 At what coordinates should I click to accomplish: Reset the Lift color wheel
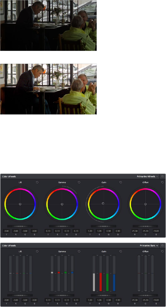[37, 182]
